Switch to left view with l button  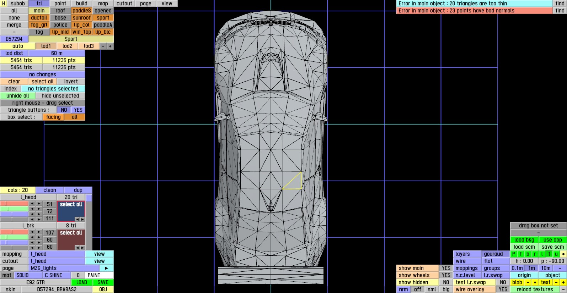pos(542,254)
